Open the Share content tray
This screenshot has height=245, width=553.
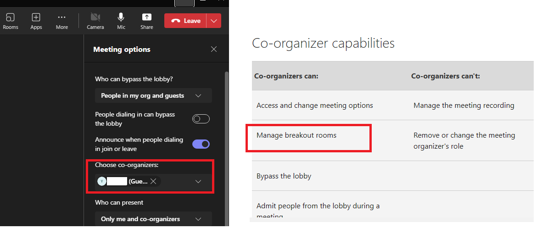(x=147, y=21)
